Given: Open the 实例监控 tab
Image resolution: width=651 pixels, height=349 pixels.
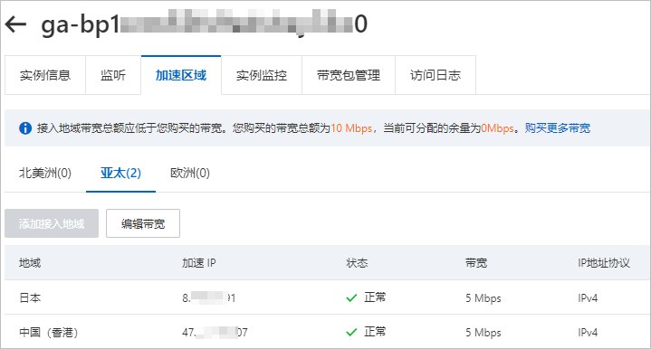Looking at the screenshot, I should point(262,75).
